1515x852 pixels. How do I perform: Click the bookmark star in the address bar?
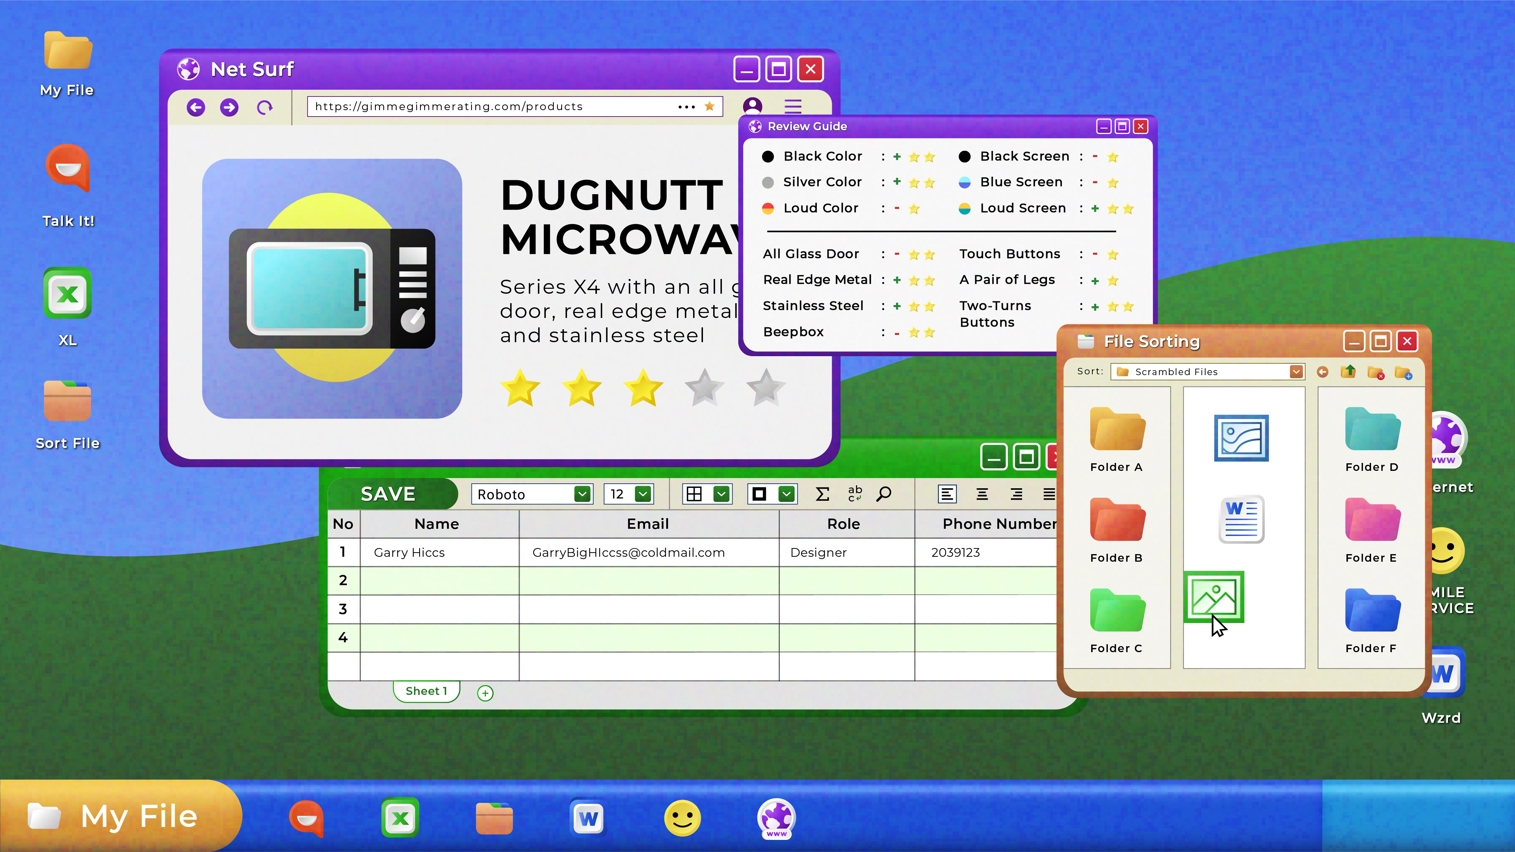710,106
